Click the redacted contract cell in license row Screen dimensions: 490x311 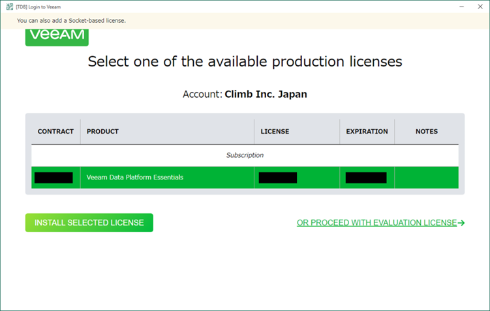pos(54,177)
